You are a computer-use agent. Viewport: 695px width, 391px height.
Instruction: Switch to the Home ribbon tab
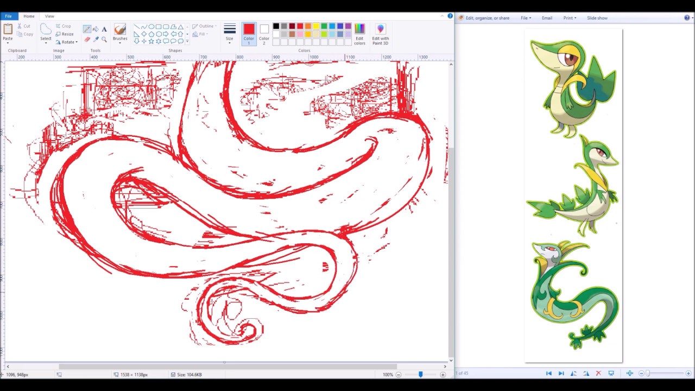click(x=29, y=16)
